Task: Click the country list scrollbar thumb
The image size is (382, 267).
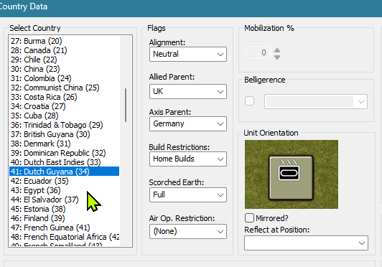Action: coord(126,105)
